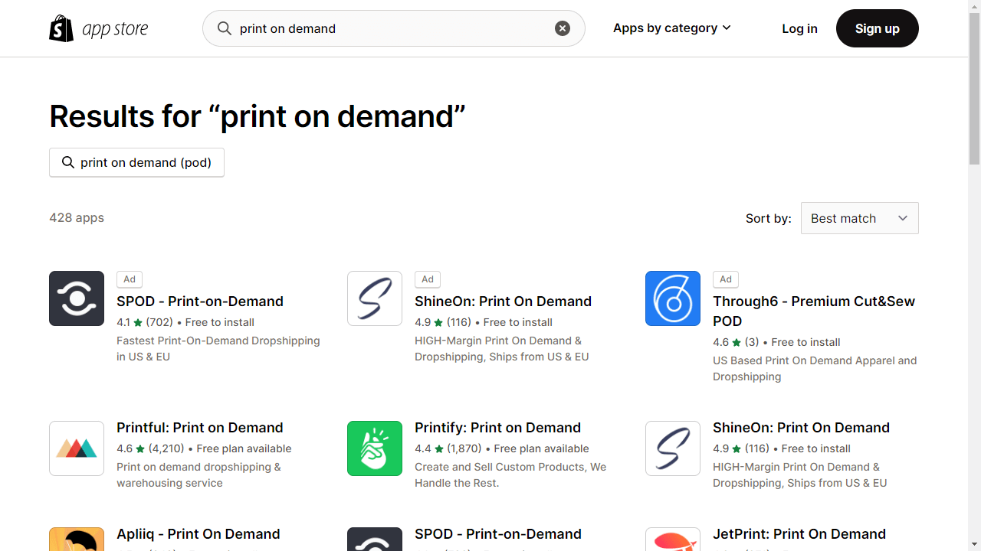The width and height of the screenshot is (981, 551).
Task: Open the Sort by Best match dropdown
Action: point(860,218)
